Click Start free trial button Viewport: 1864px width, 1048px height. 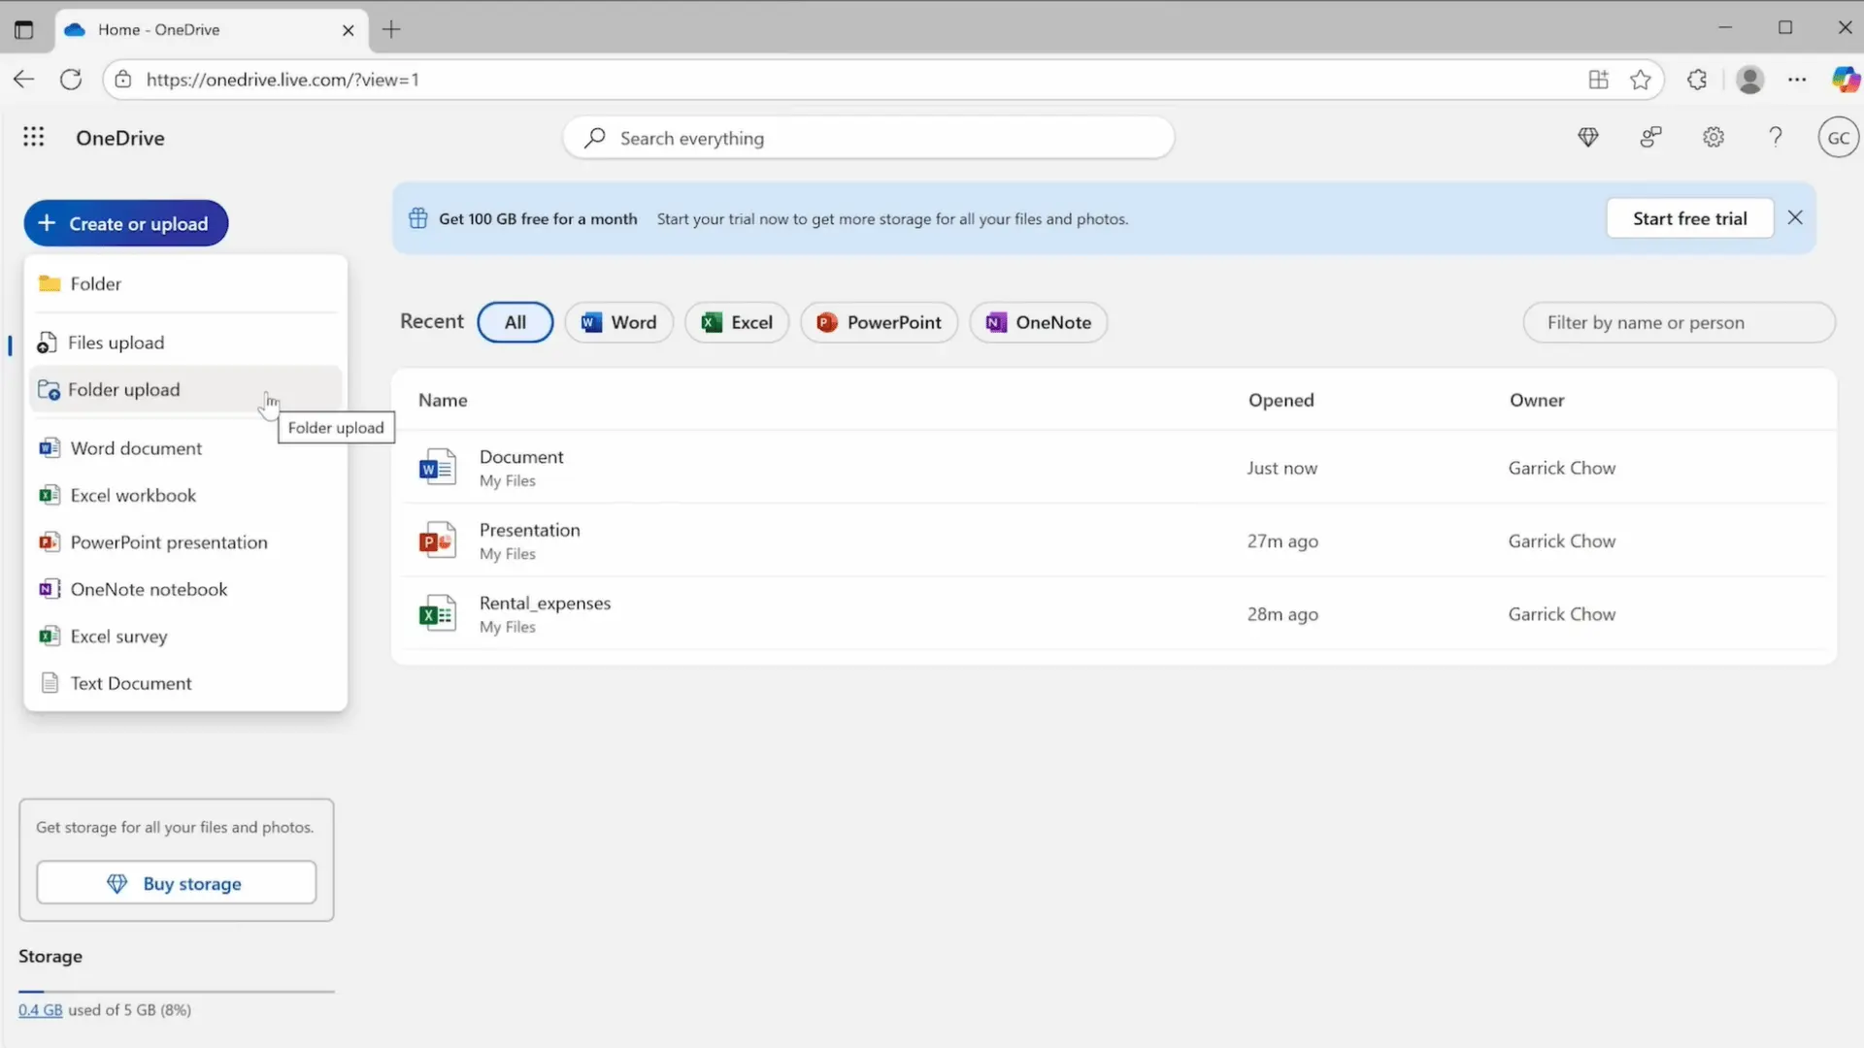tap(1689, 218)
